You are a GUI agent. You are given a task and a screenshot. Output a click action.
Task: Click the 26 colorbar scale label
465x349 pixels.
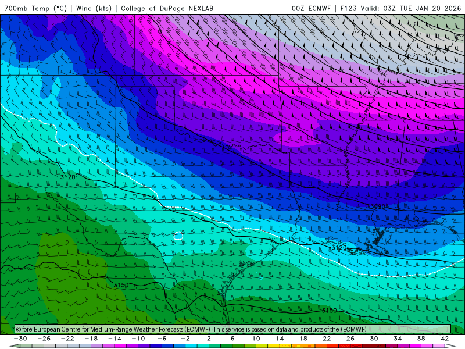[350, 339]
